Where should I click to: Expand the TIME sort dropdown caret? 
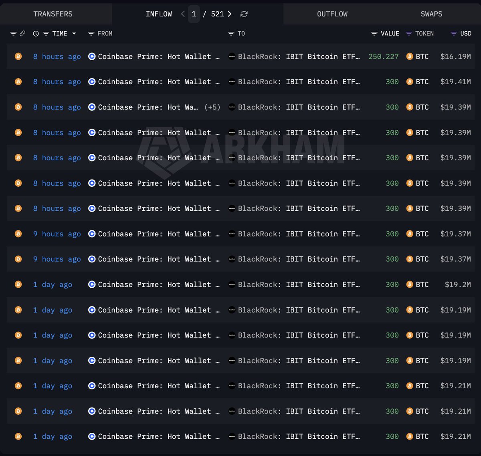74,34
